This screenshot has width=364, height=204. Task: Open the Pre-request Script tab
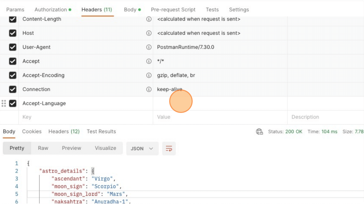click(x=173, y=10)
